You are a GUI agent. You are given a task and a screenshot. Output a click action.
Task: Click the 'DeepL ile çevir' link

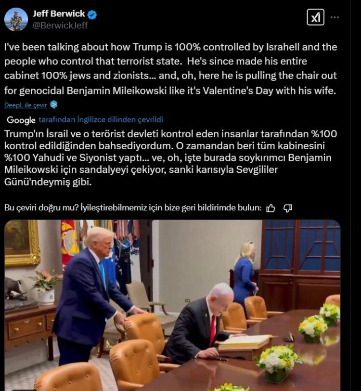point(26,105)
